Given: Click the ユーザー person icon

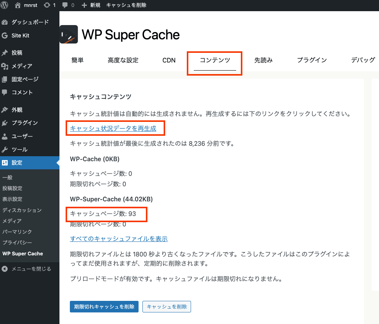Looking at the screenshot, I should pos(5,136).
